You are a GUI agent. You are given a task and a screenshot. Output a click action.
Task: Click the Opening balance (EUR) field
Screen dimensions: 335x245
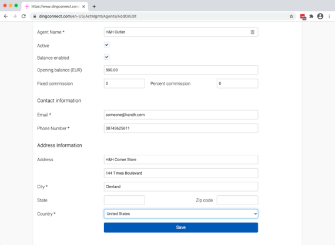[x=181, y=70]
